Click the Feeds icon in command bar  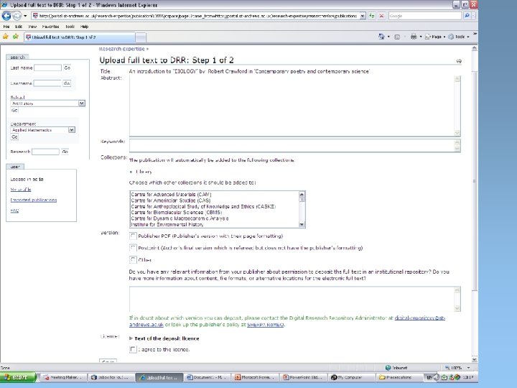397,37
